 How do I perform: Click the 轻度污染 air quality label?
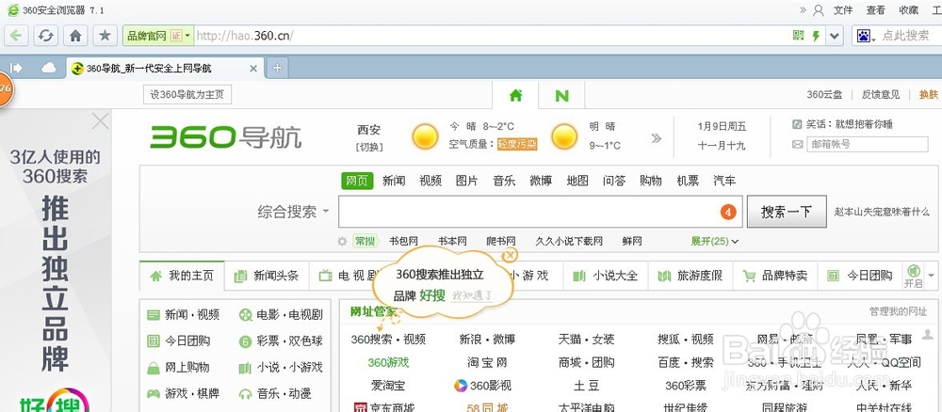point(516,145)
